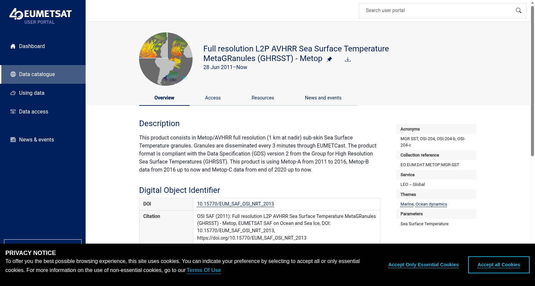The image size is (535, 286).
Task: Open Data catalogue in the sidebar
Action: (43, 74)
